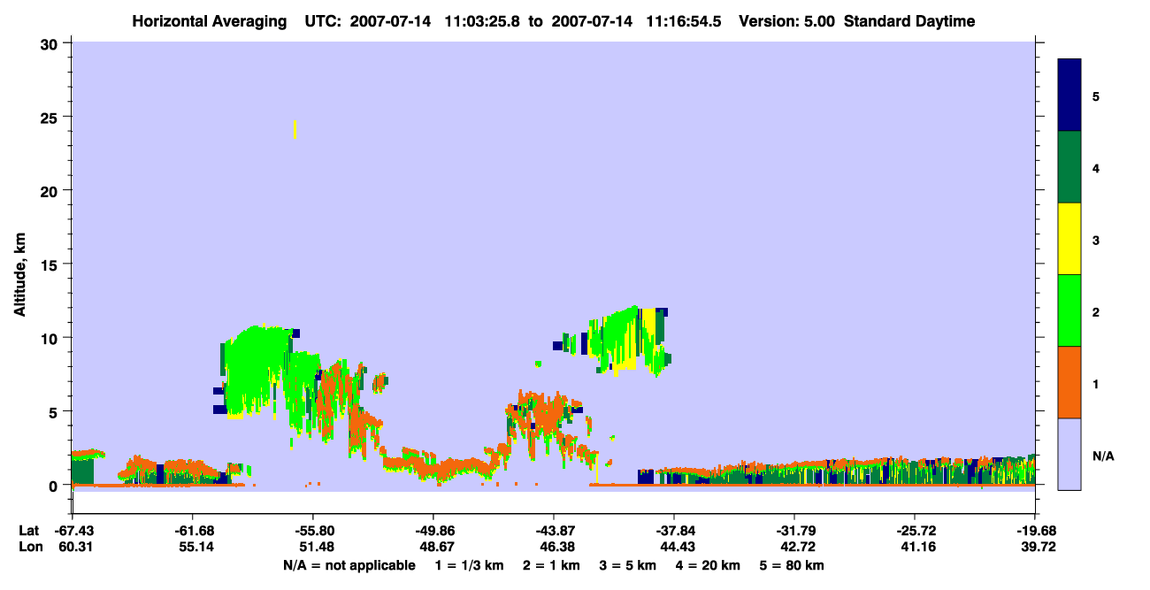
Task: Click the lavender N/A colorbar segment
Action: tap(1069, 454)
